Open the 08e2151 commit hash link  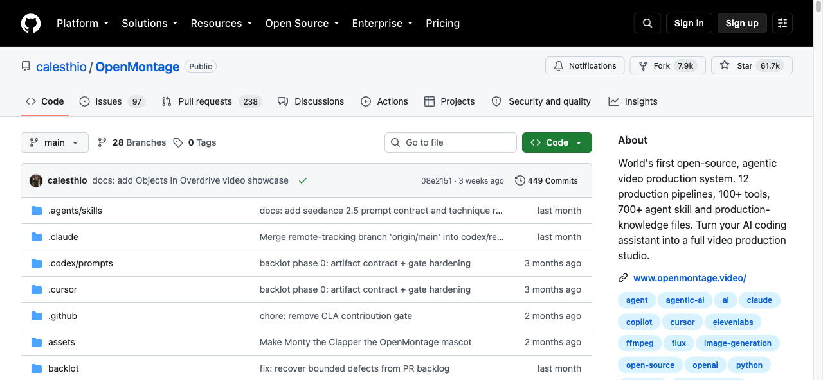437,180
